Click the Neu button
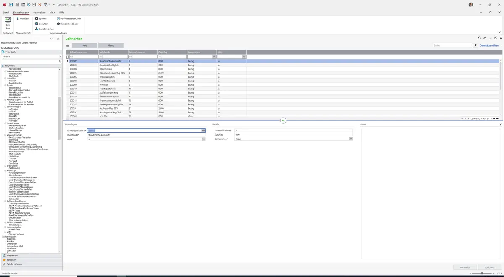Image resolution: width=504 pixels, height=277 pixels. tap(85, 45)
